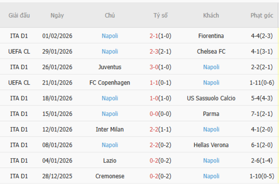
Task: Open the Hellas Verona team link
Action: pyautogui.click(x=211, y=145)
